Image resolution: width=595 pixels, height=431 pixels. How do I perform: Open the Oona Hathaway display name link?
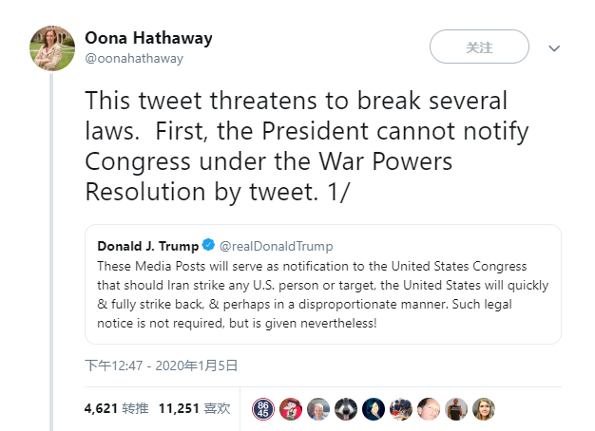(147, 39)
